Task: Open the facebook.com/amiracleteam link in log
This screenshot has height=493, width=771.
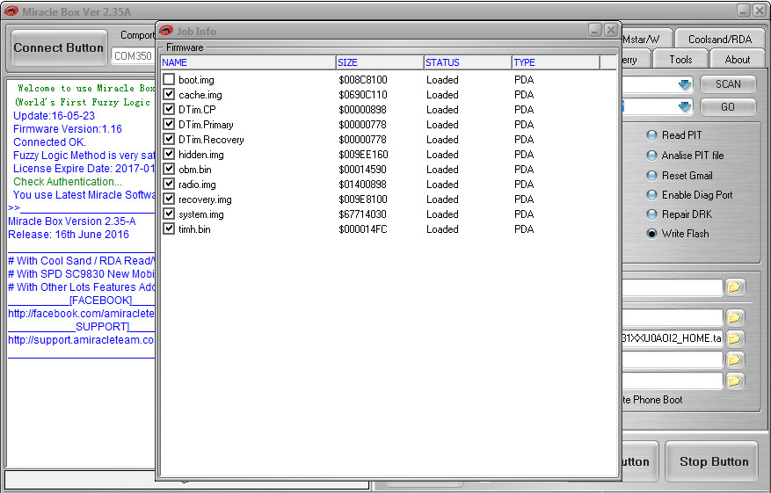Action: pos(81,314)
